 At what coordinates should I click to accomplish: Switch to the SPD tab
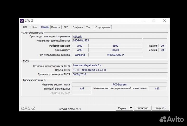tap(66, 27)
